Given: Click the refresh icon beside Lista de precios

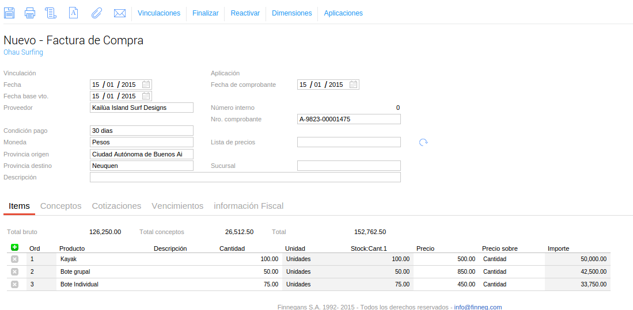Looking at the screenshot, I should tap(423, 142).
